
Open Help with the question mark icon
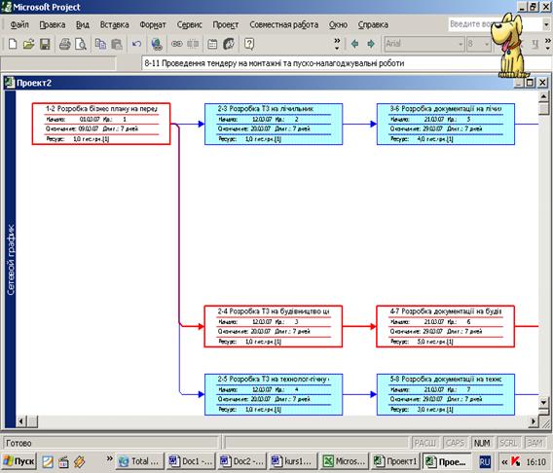[x=249, y=44]
